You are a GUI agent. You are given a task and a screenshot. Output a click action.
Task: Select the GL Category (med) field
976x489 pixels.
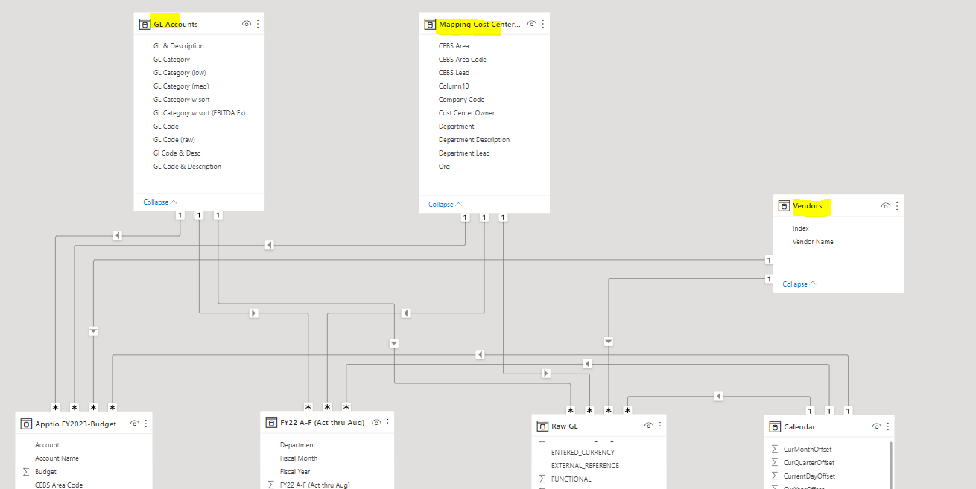pyautogui.click(x=181, y=86)
